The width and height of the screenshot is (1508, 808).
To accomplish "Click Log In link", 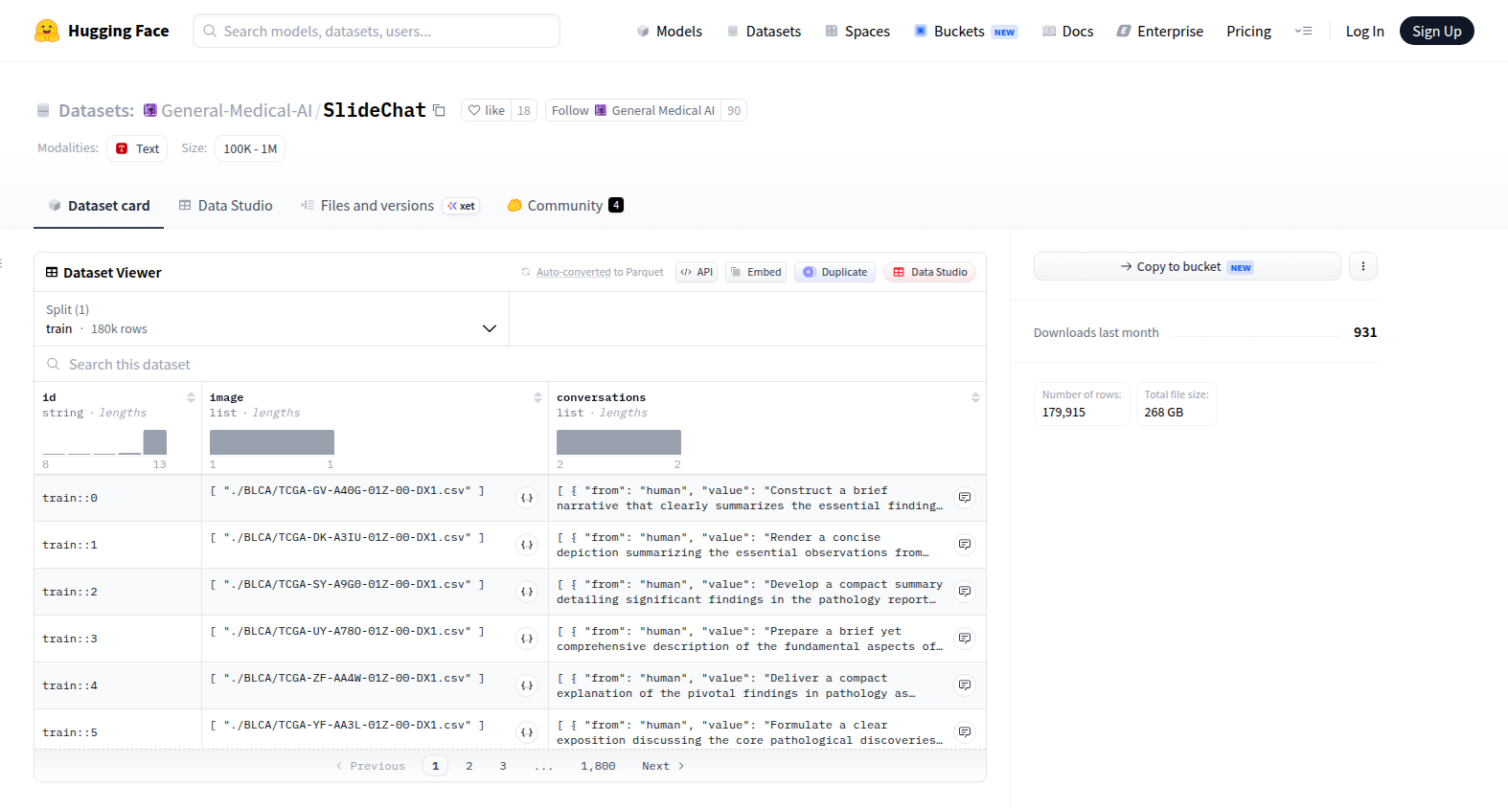I will click(1364, 31).
